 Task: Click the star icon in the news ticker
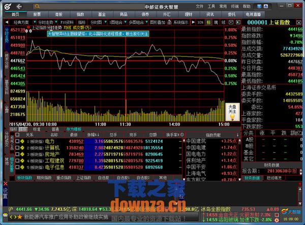click(20, 217)
